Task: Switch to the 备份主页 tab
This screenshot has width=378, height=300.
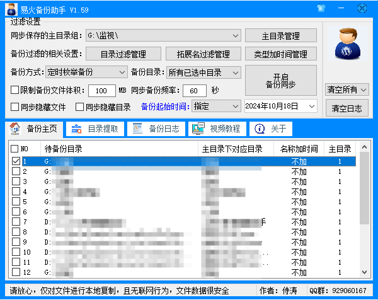Action: pyautogui.click(x=34, y=129)
